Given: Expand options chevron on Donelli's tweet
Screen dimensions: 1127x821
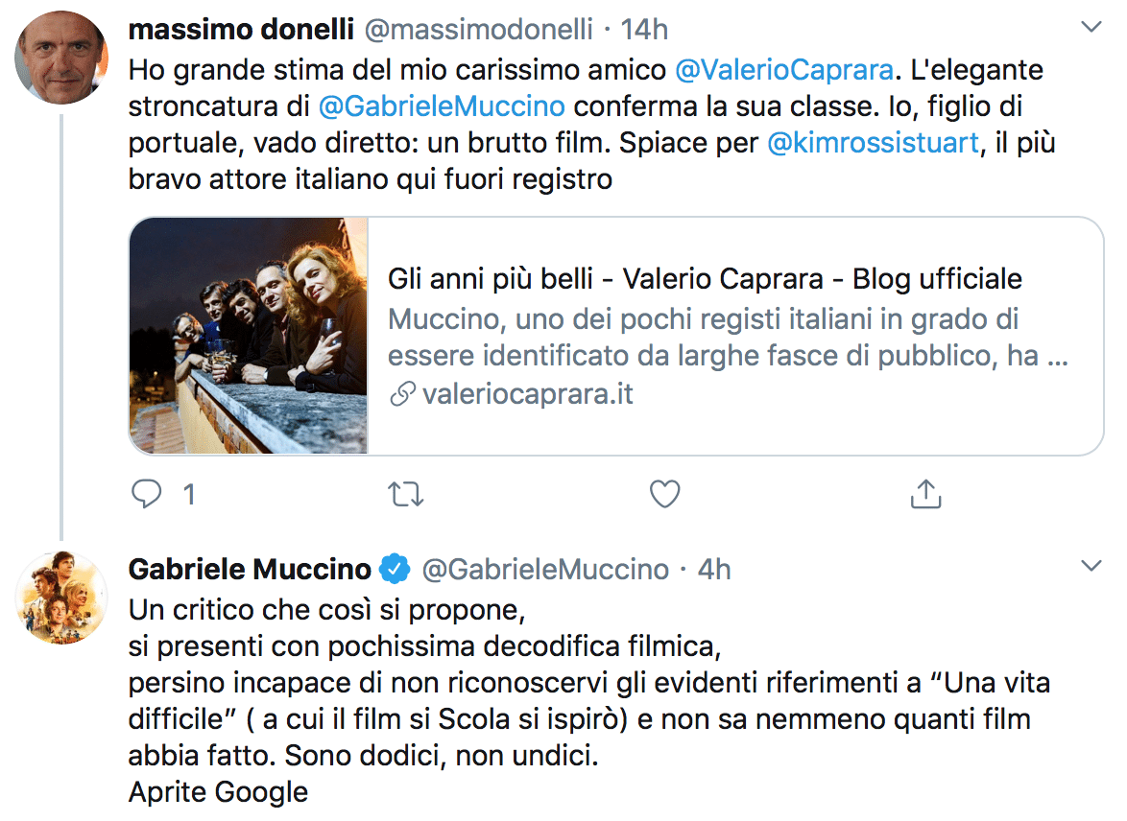Looking at the screenshot, I should pos(1091,28).
